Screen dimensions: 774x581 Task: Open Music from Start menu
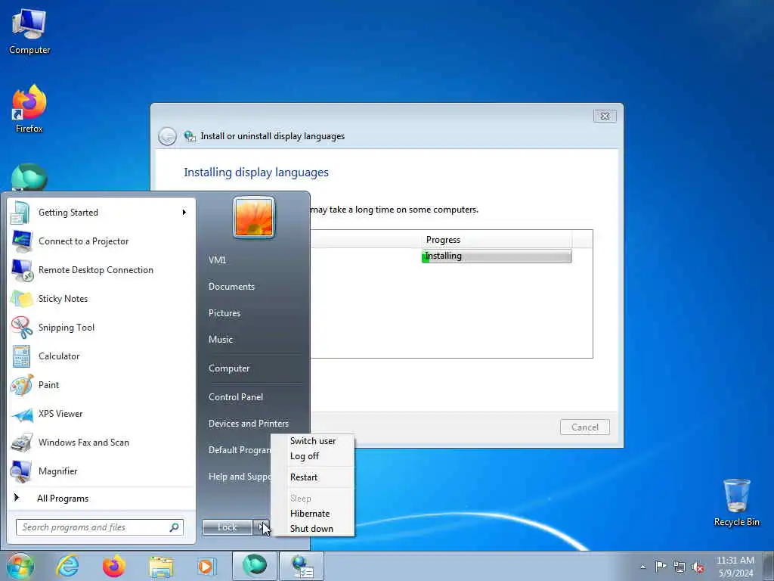tap(221, 340)
